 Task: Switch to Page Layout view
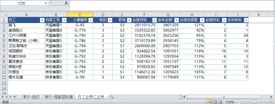click(215, 102)
